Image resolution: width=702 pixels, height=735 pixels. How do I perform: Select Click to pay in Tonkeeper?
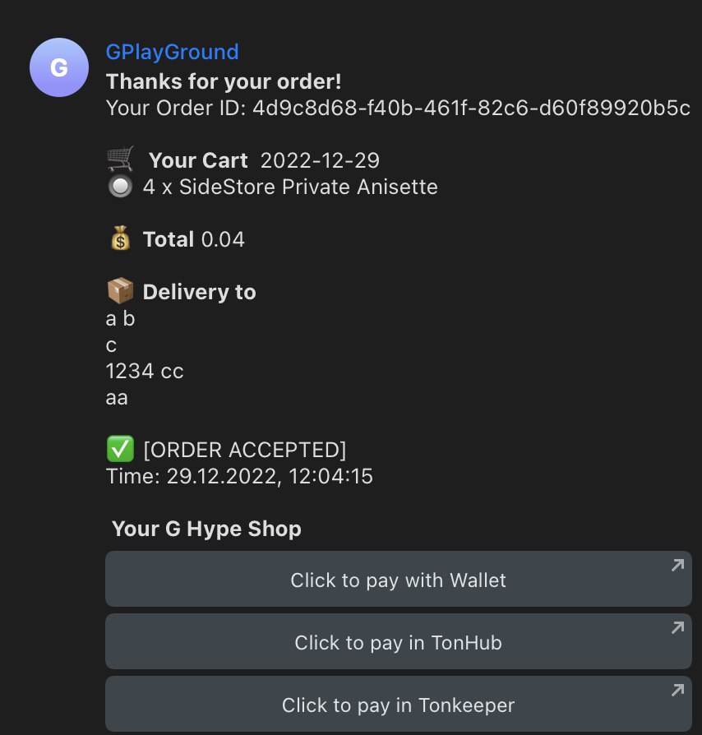(x=399, y=704)
